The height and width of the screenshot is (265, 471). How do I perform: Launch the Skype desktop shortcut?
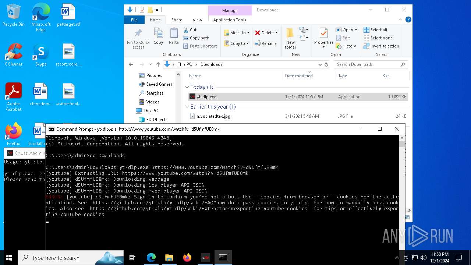tap(41, 55)
